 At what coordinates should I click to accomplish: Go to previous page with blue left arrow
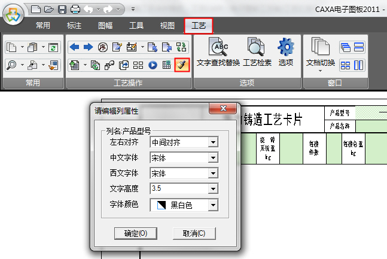click(x=74, y=47)
